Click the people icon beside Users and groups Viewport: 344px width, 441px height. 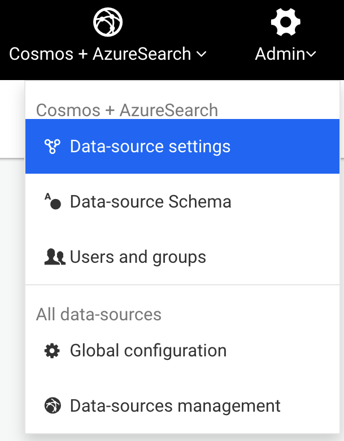[55, 257]
